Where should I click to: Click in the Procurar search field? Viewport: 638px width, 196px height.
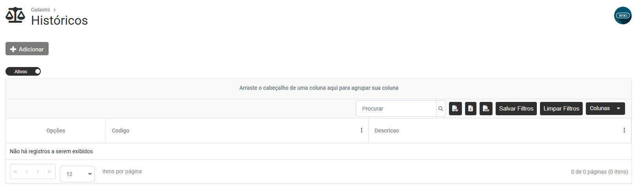[x=396, y=109]
